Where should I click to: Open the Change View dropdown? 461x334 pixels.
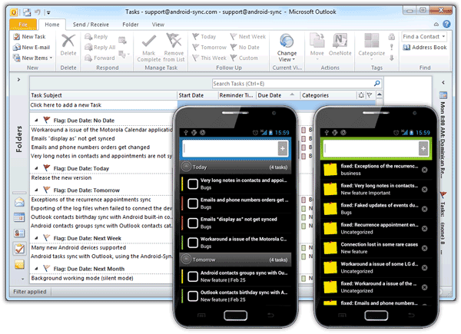(x=287, y=48)
